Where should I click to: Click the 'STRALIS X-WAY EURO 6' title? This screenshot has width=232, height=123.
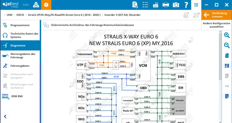(131, 37)
